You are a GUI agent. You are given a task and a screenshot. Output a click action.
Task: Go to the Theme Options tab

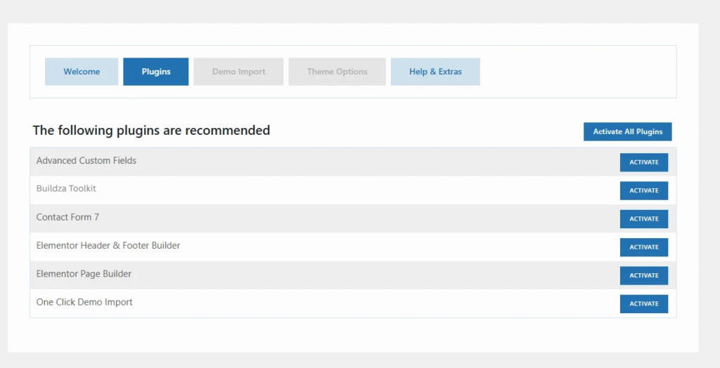pyautogui.click(x=337, y=72)
